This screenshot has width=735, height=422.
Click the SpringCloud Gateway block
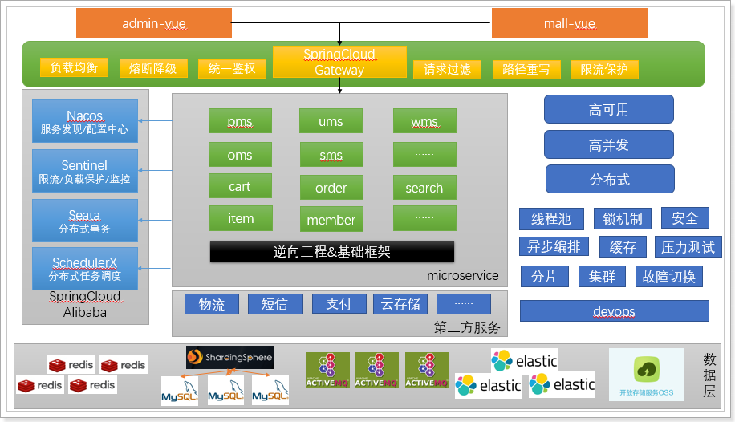point(339,63)
